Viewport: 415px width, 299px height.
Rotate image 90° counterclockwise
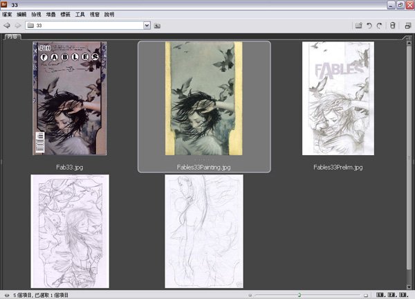[x=369, y=26]
